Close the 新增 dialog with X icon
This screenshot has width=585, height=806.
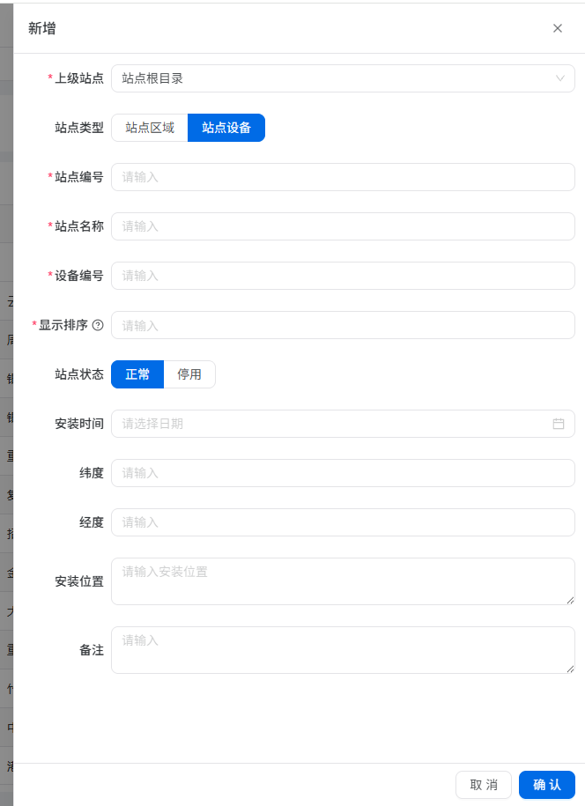(558, 28)
